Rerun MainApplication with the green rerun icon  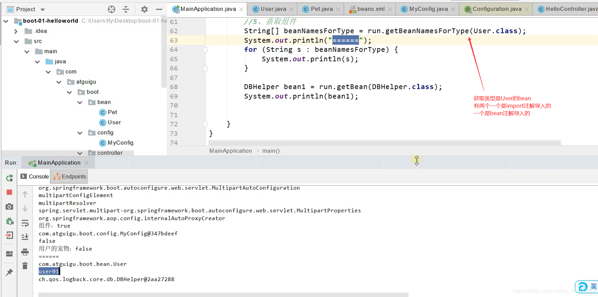[x=10, y=178]
